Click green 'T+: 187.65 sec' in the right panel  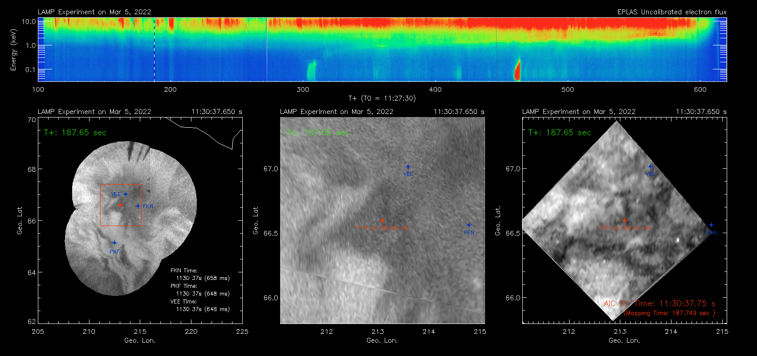560,133
